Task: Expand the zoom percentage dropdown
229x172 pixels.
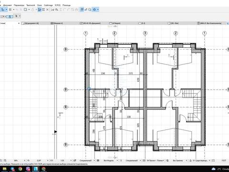Action: click(24, 161)
